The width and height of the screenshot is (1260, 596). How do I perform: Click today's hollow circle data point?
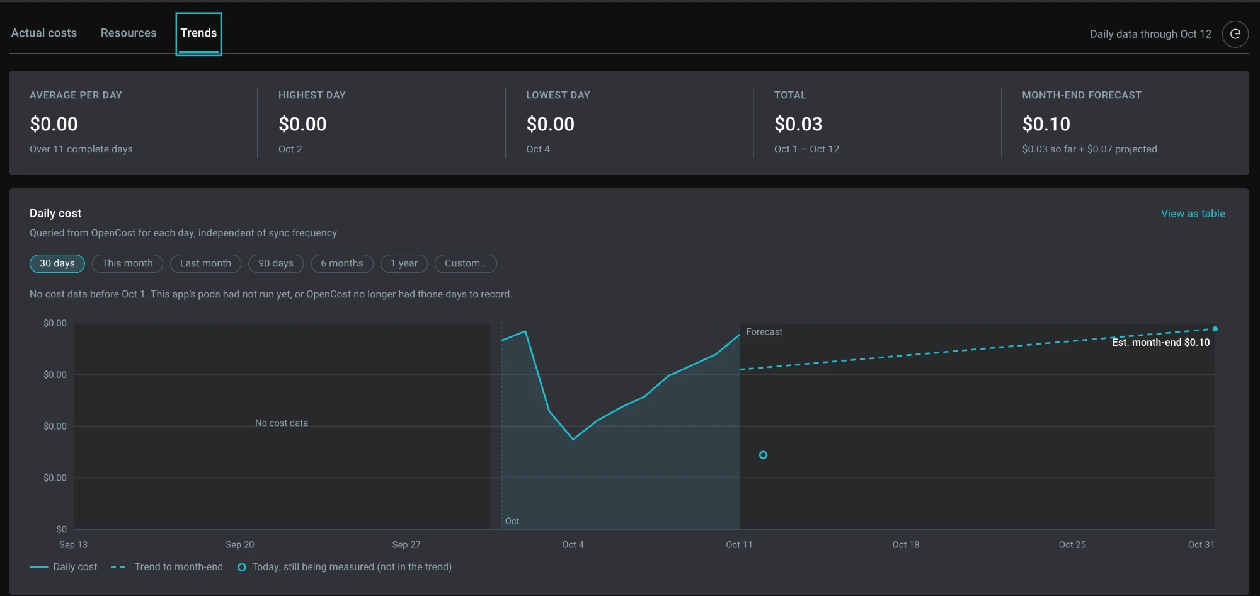pos(763,455)
